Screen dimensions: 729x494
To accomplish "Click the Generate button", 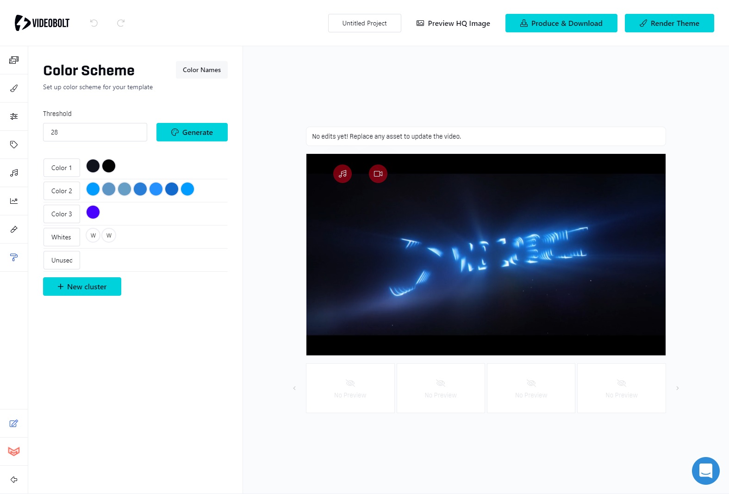I will point(192,132).
